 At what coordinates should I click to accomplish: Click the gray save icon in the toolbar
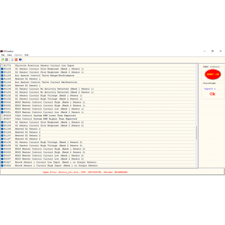pyautogui.click(x=6, y=60)
